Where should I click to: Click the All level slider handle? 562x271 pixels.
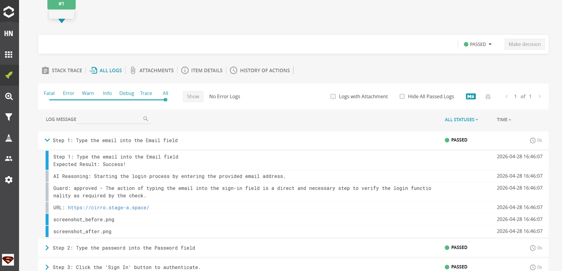point(165,100)
